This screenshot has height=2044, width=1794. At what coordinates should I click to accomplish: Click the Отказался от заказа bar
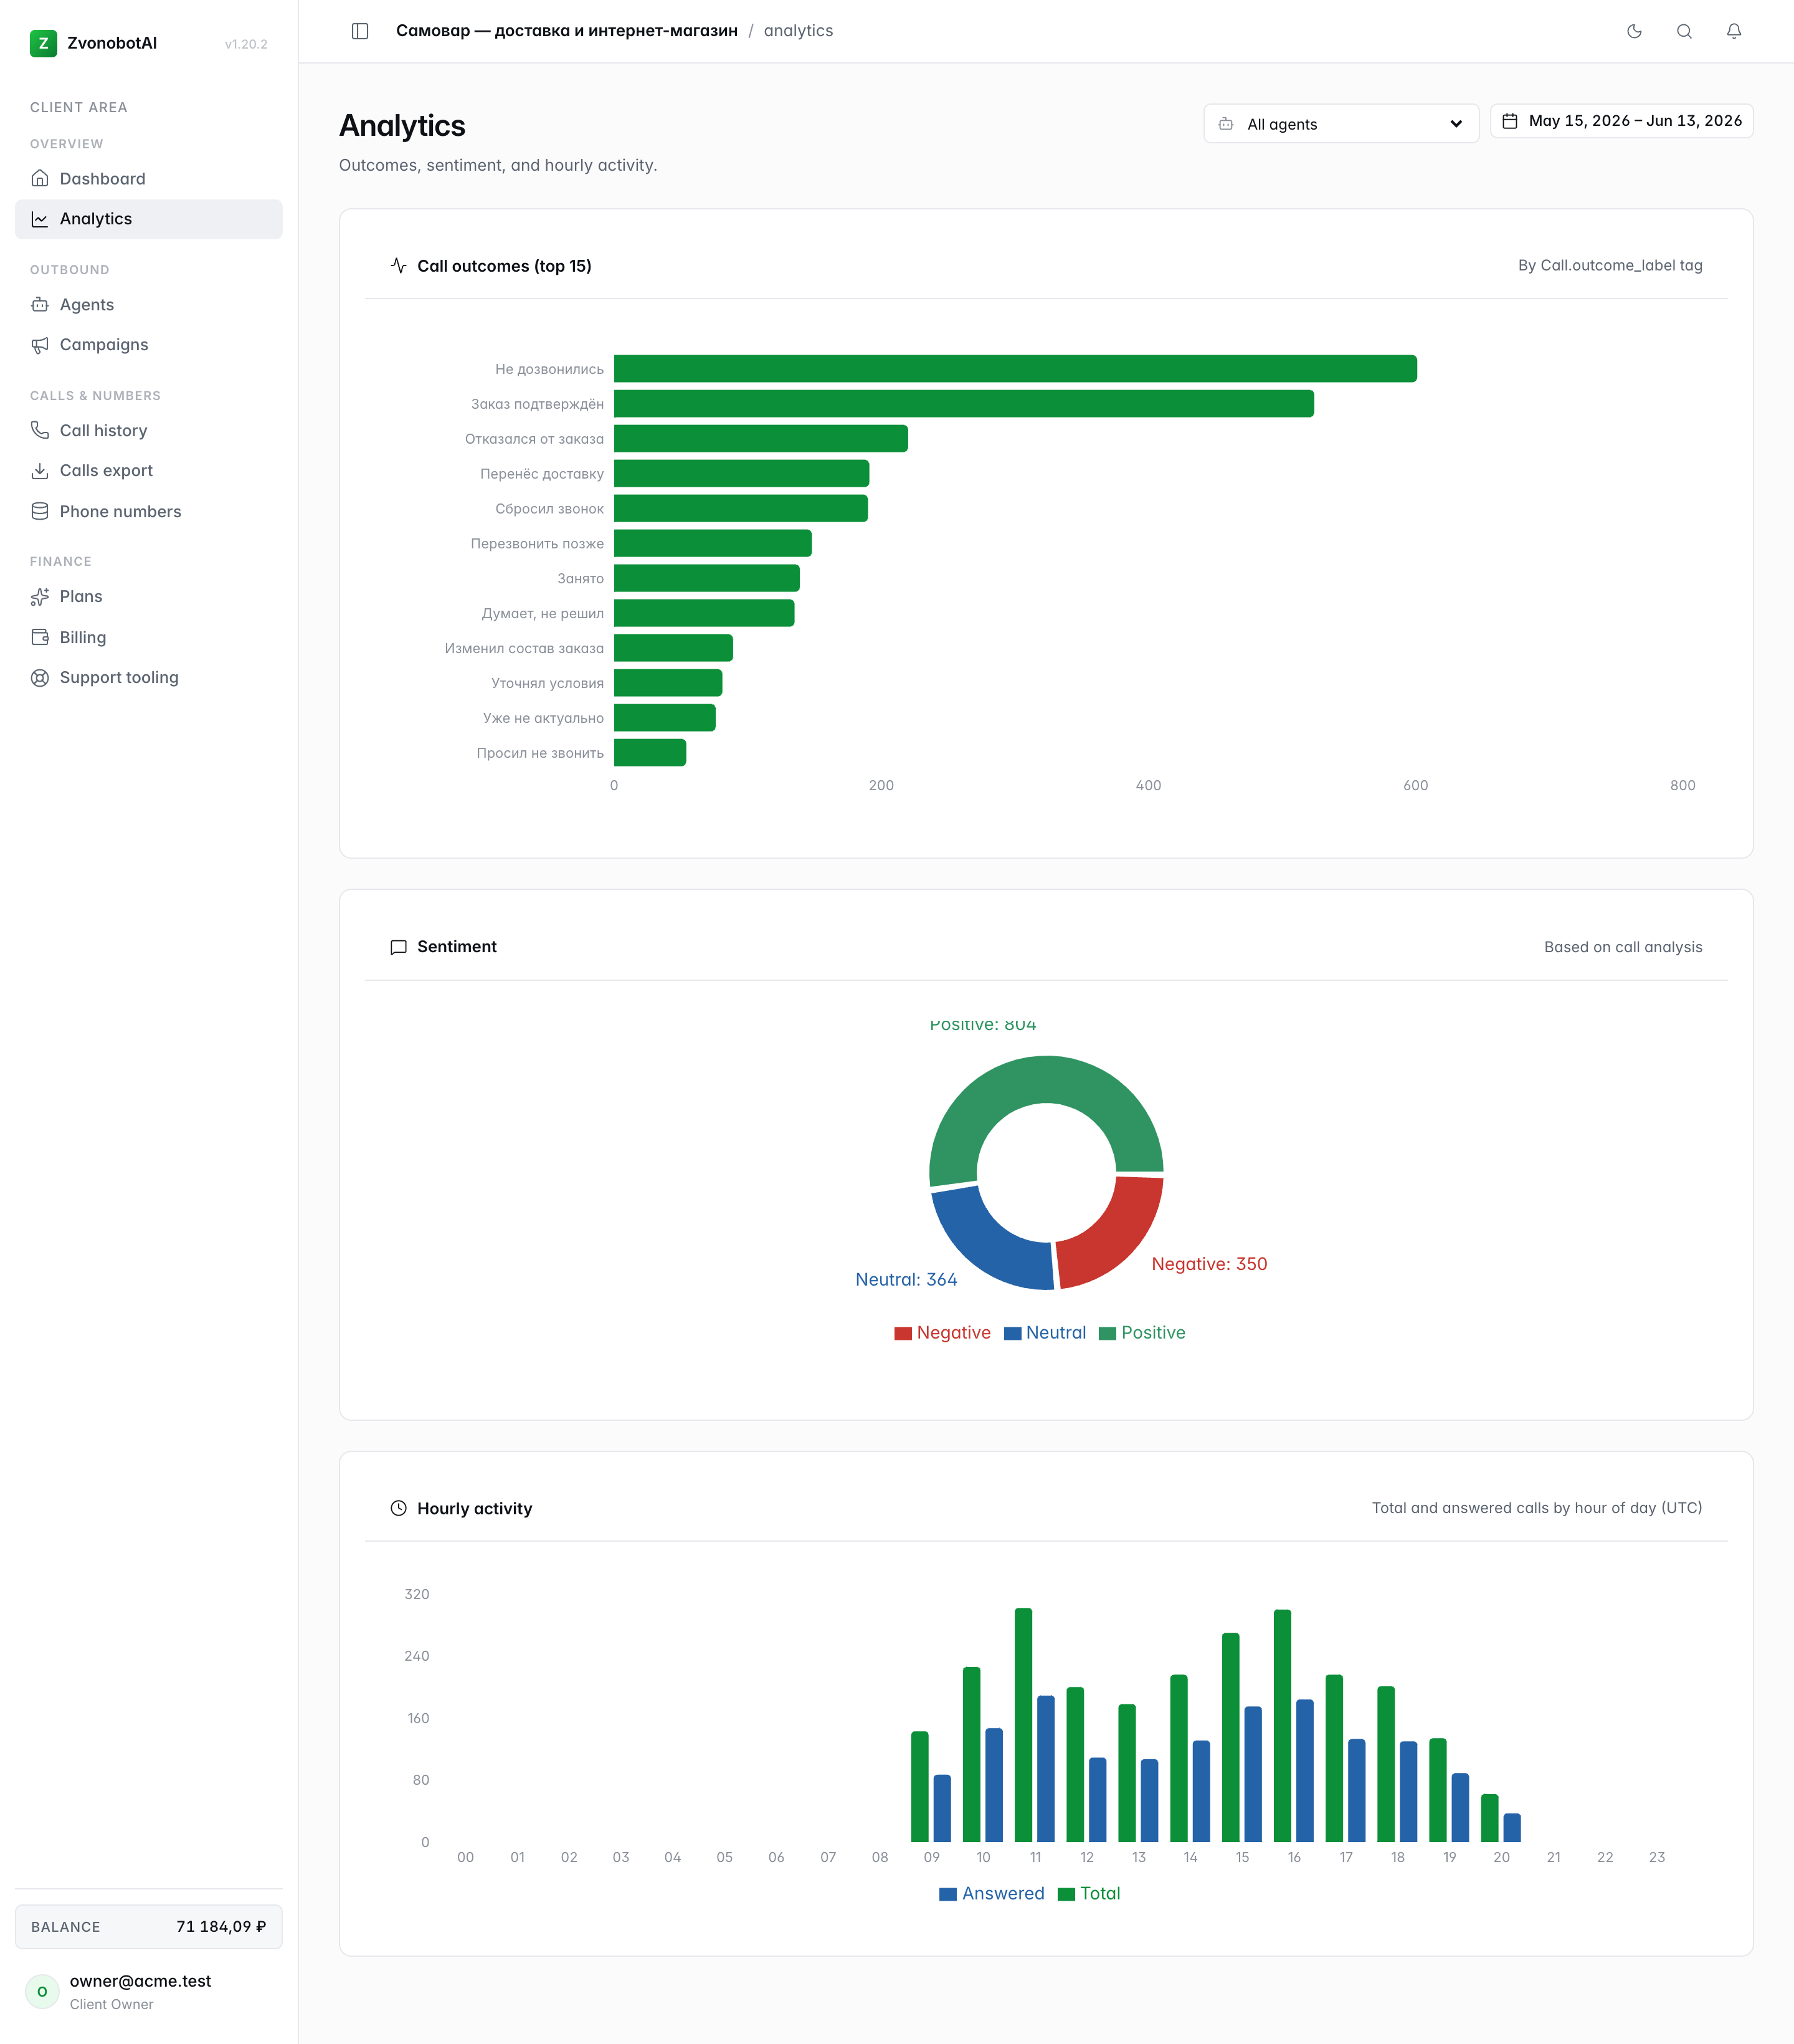click(x=761, y=439)
